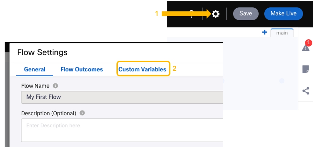Viewport: 313px width, 147px height.
Task: Click the Save button
Action: coord(246,14)
